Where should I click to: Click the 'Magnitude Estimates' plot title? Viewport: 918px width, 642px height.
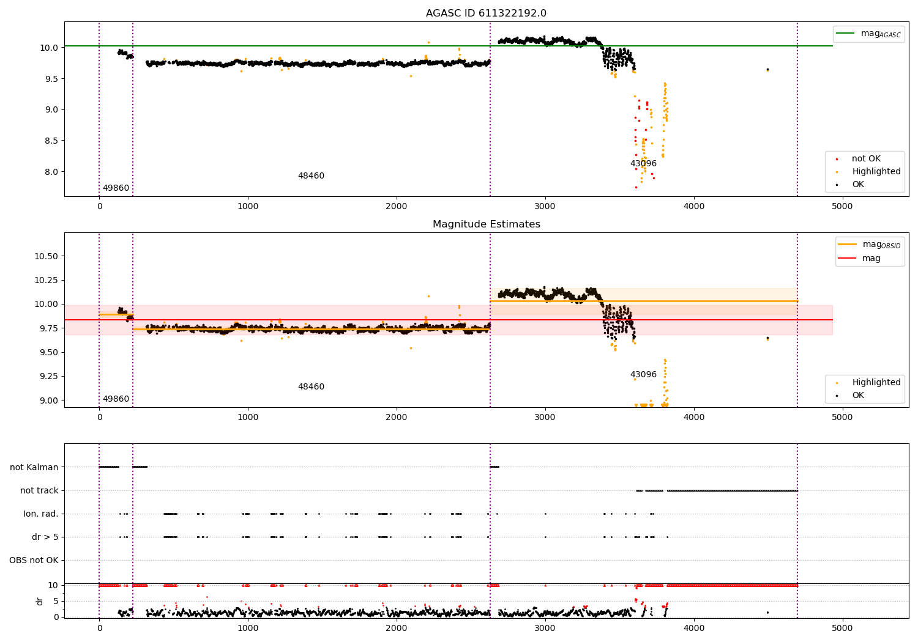[x=486, y=224]
